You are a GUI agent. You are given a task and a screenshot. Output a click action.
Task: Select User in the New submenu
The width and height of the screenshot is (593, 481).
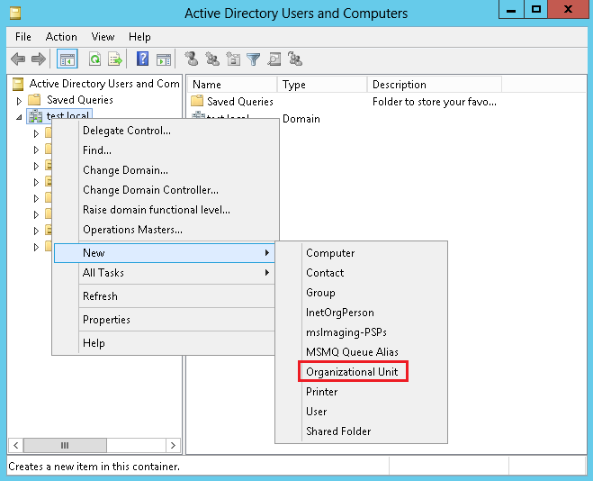coord(361,412)
